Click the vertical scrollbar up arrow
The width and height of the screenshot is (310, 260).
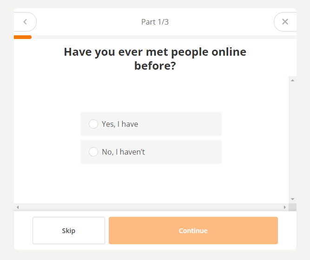292,80
